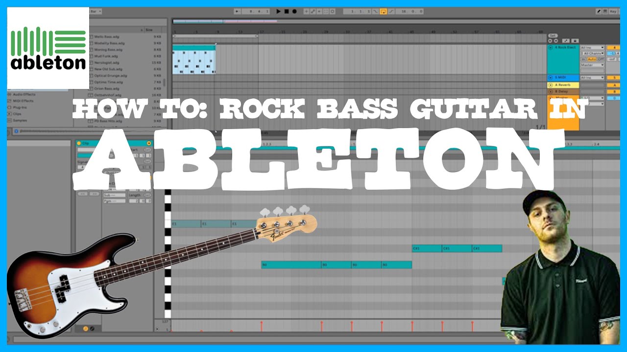Select long B0 note in piano roll

[x=291, y=265]
